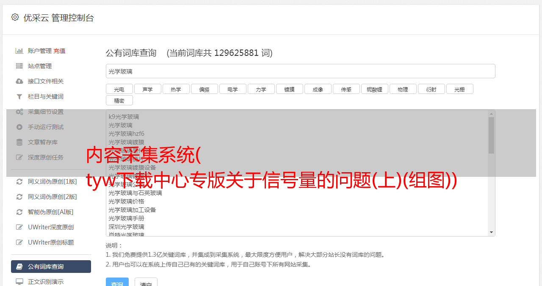Click the 声学 tag button

tap(148, 89)
